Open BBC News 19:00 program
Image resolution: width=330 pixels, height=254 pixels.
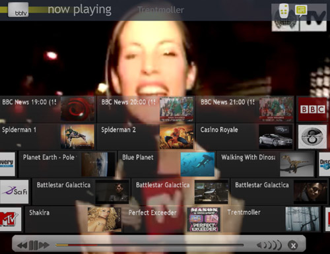(48, 109)
